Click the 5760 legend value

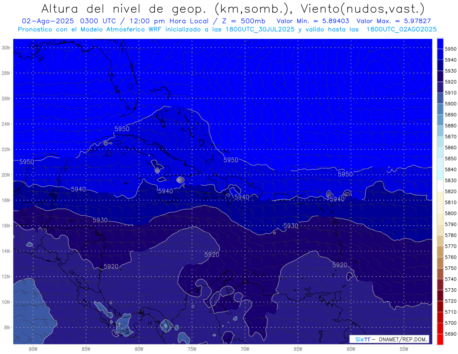point(450,257)
